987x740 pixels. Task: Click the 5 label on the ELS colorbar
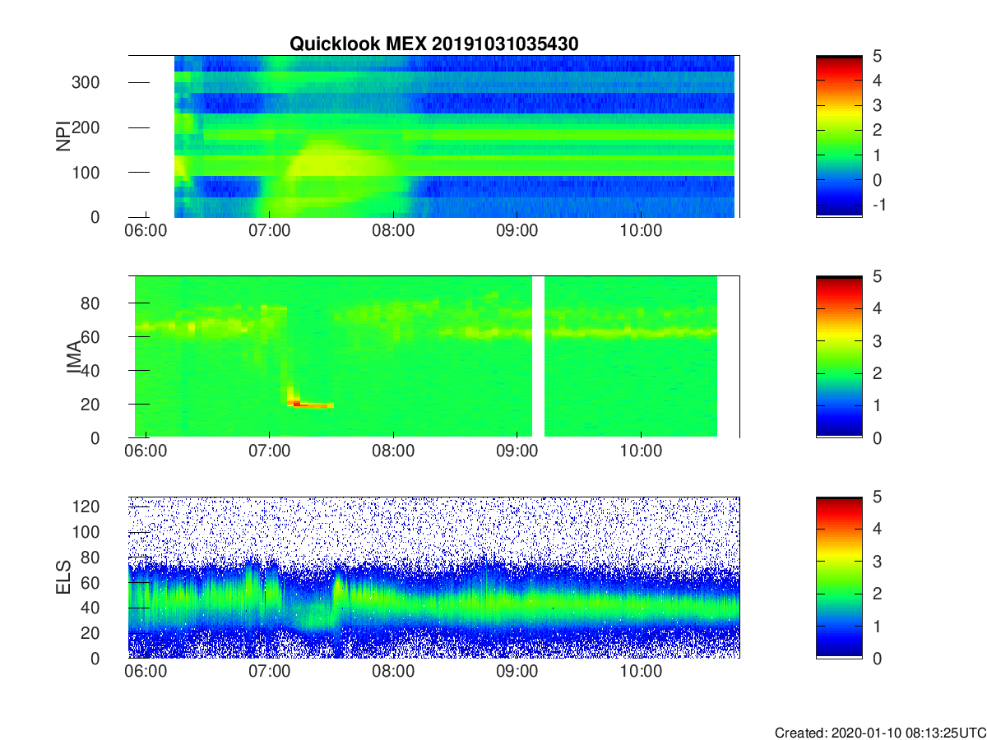pos(876,497)
